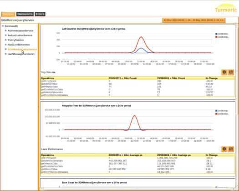
Task: Click the Turmeric logo
Action: (x=226, y=8)
